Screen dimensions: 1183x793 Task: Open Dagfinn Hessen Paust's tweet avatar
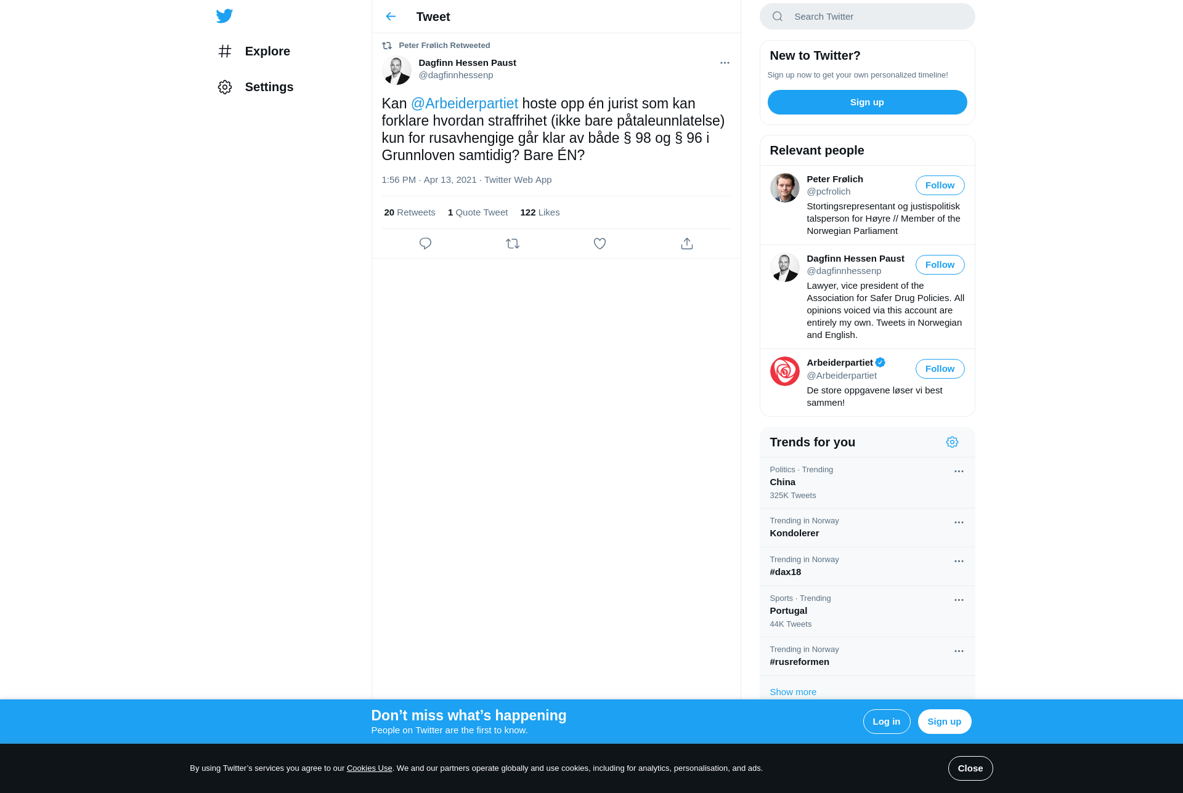pyautogui.click(x=396, y=70)
